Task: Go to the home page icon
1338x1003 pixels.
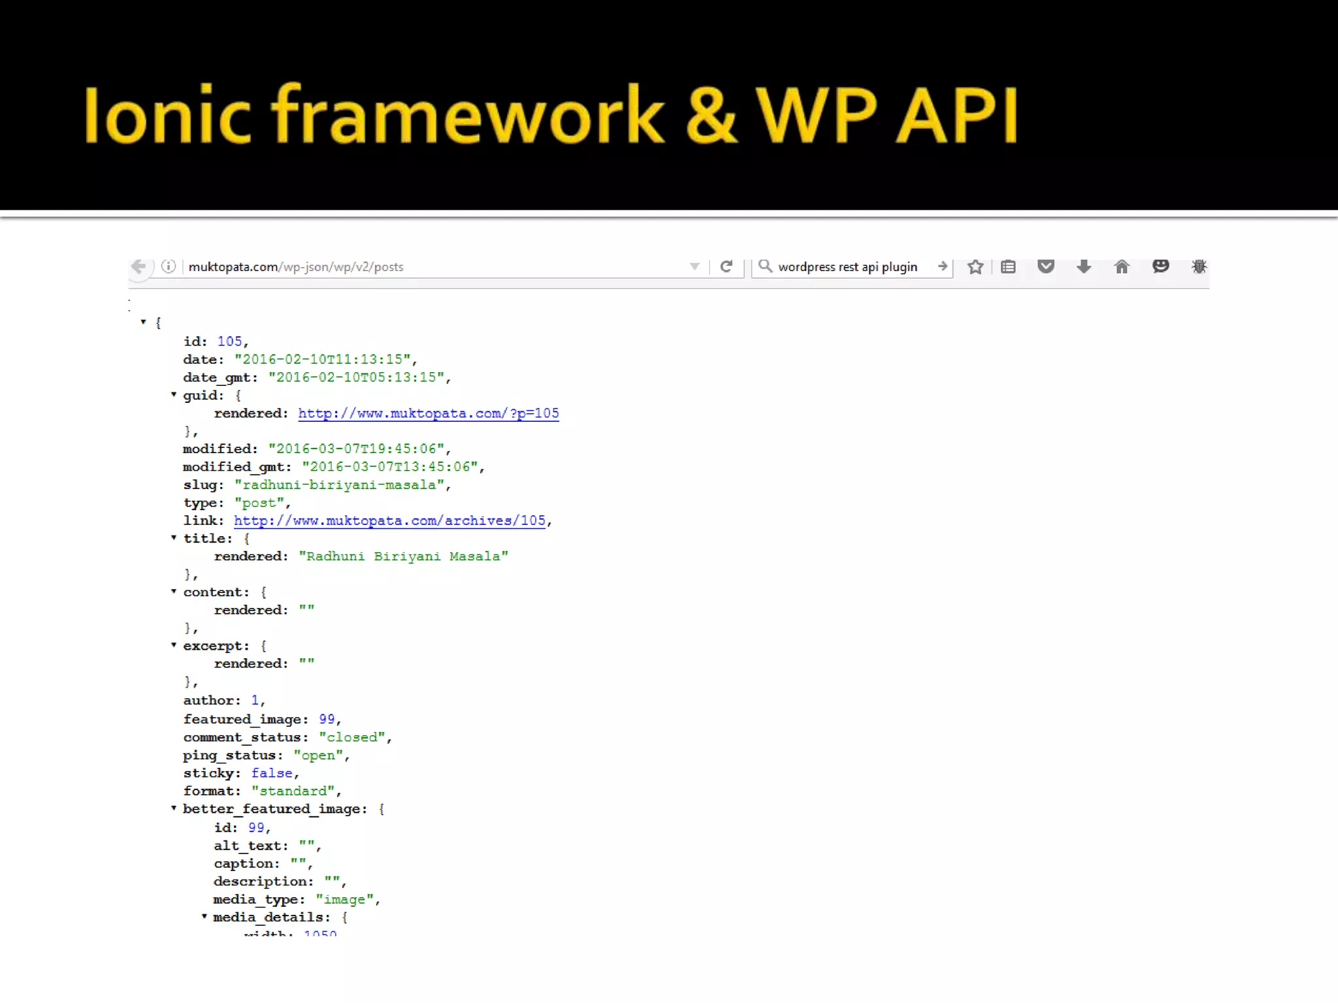Action: (x=1122, y=266)
